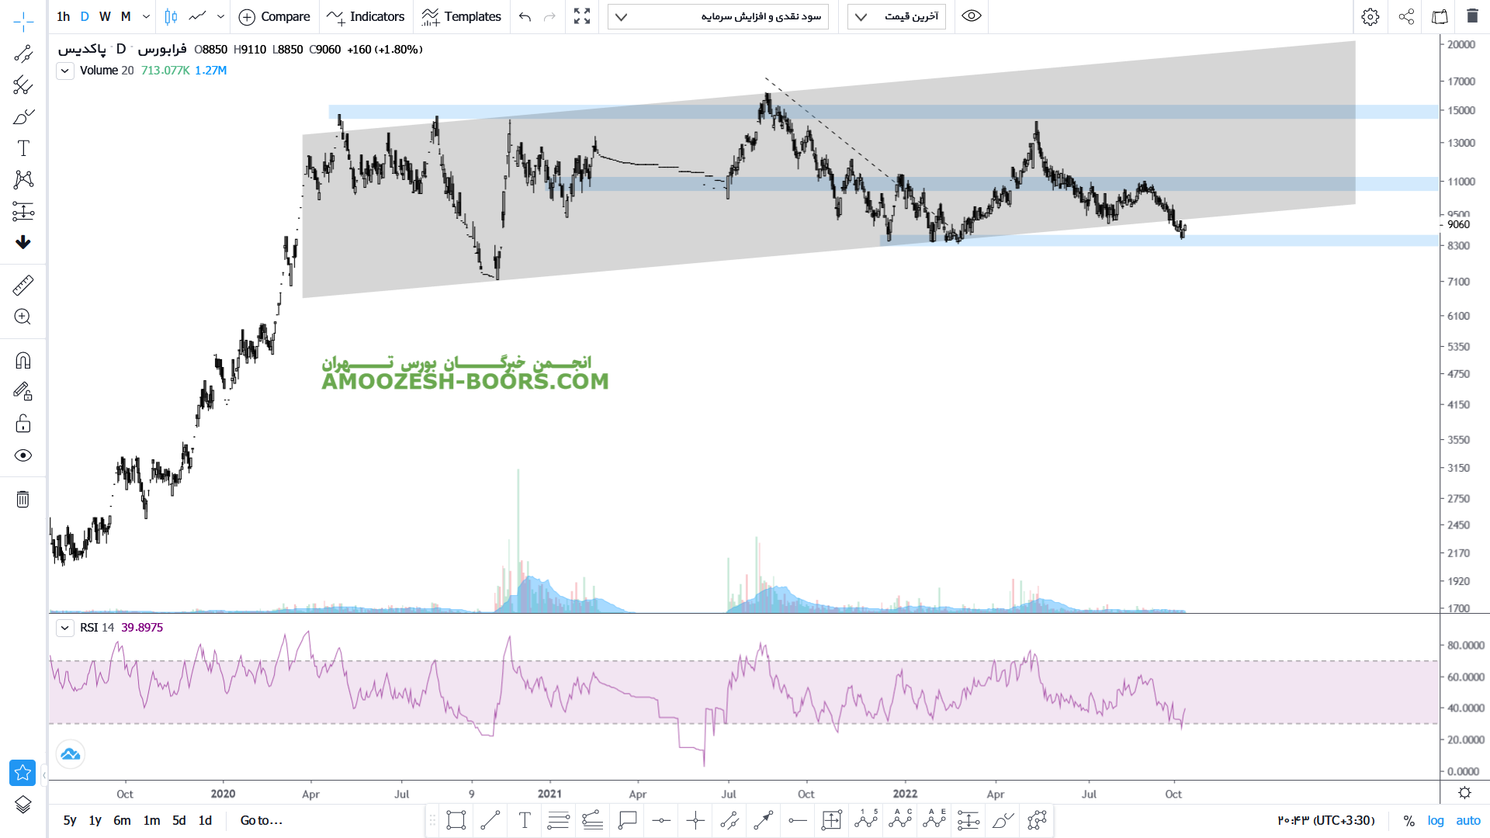The image size is (1490, 838).
Task: Open the Templates menu
Action: 462,16
